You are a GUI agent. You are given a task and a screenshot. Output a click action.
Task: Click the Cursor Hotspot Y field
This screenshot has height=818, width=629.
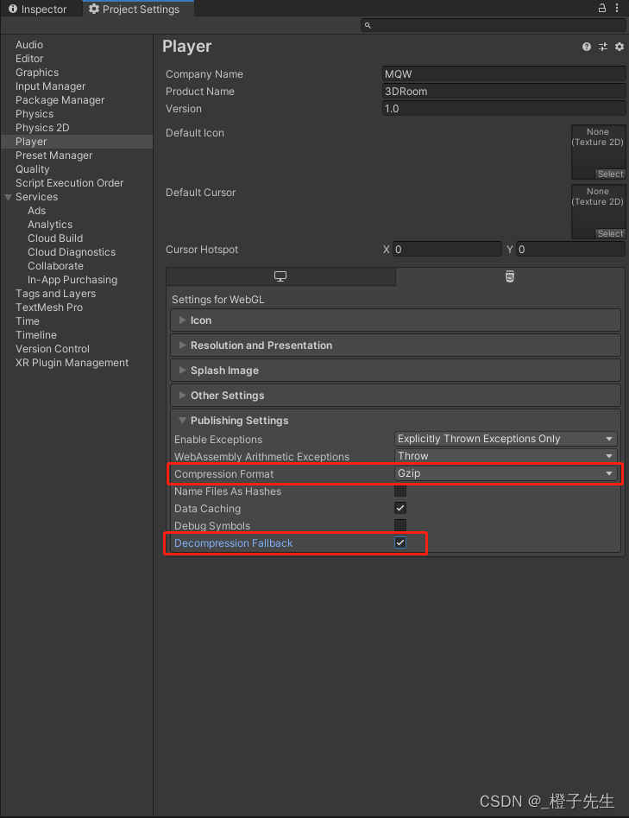(x=570, y=250)
